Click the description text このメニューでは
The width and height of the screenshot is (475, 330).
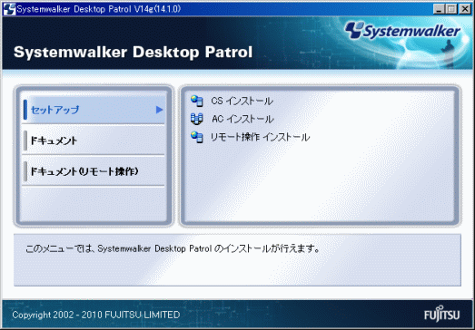coord(173,249)
